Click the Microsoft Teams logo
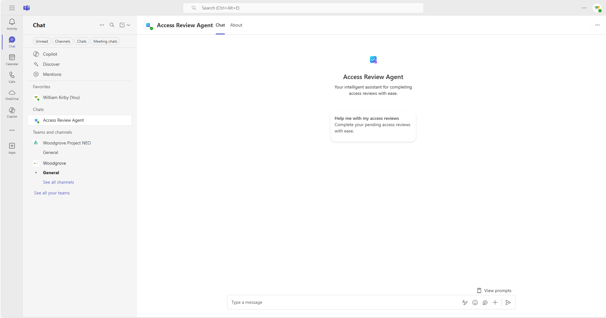Screen dimensions: 606x318 pos(27,8)
